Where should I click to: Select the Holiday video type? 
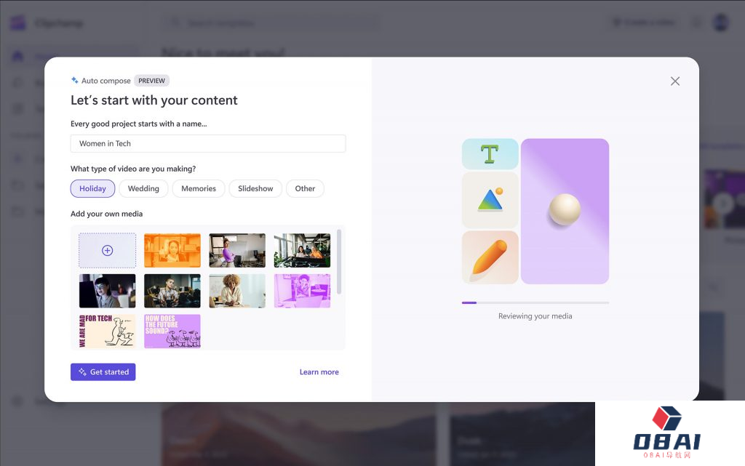92,188
